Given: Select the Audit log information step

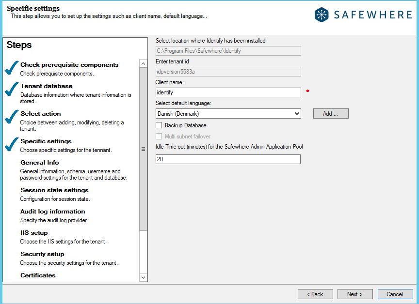Looking at the screenshot, I should coord(53,212).
